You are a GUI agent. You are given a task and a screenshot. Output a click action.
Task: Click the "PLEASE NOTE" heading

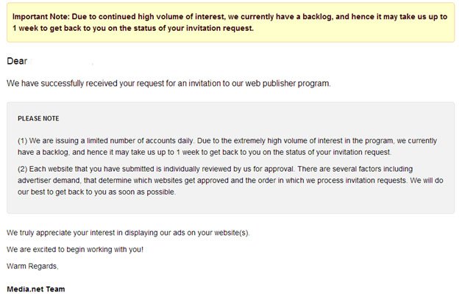[x=38, y=118]
